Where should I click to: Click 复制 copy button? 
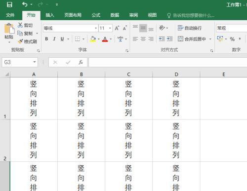(x=25, y=34)
